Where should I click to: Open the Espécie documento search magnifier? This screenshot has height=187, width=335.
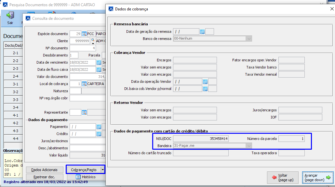click(84, 34)
